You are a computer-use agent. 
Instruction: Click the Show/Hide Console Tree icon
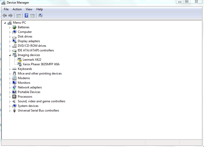[x=19, y=16]
